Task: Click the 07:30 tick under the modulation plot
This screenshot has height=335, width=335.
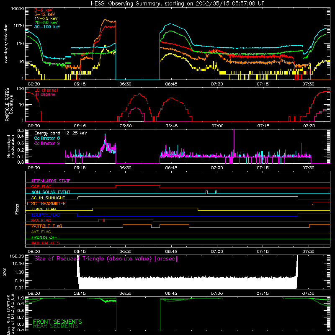Action: pos(308,168)
